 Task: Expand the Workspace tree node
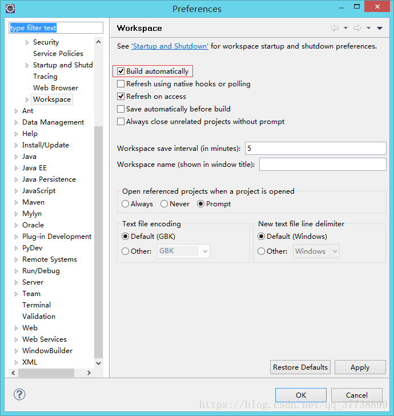pyautogui.click(x=27, y=99)
